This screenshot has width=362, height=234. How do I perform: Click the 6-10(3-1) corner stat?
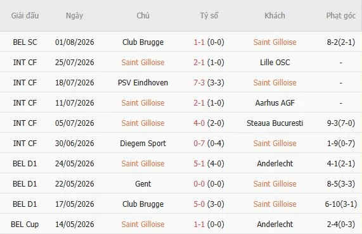pos(340,204)
